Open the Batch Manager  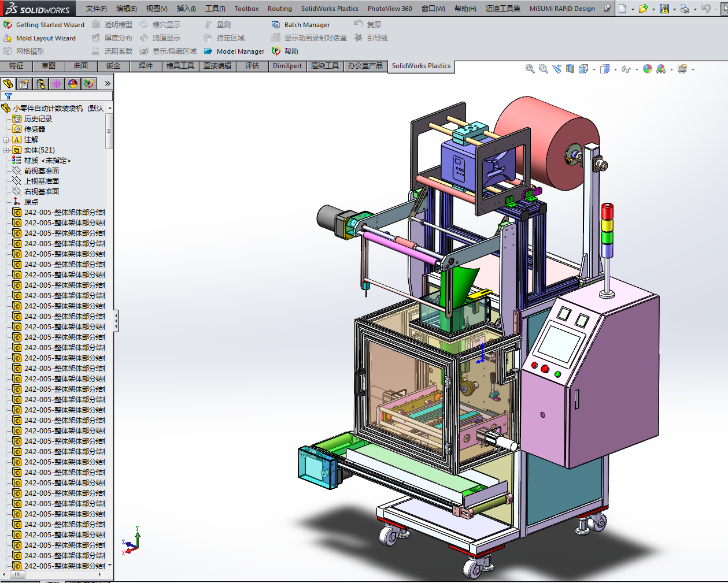coord(306,25)
